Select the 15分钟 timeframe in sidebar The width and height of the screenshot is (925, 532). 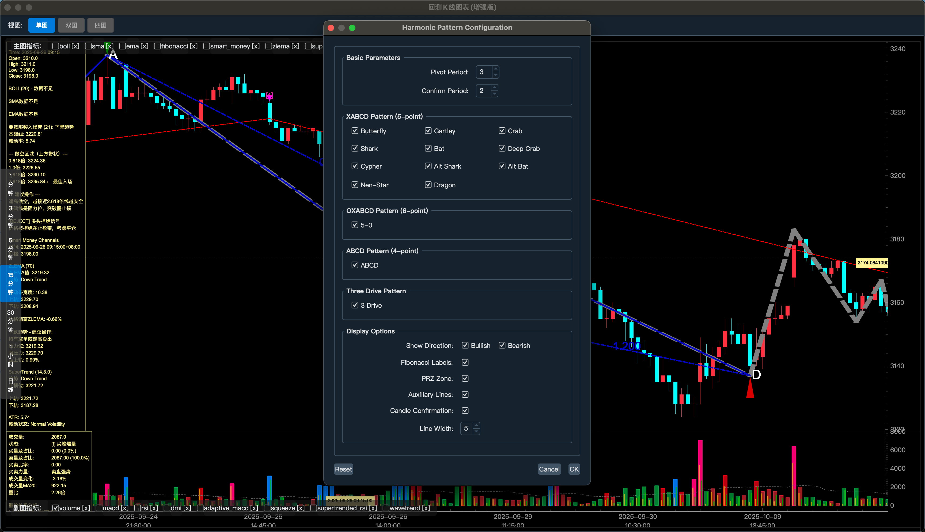pyautogui.click(x=11, y=284)
